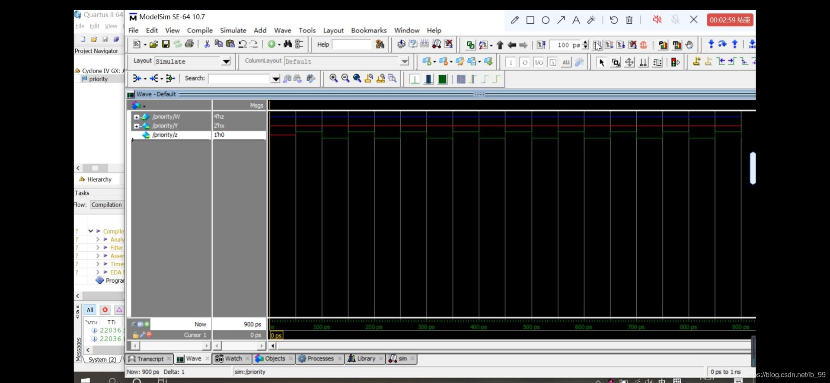Toggle the muted speaker in recording bar
This screenshot has height=383, width=830.
[x=657, y=19]
